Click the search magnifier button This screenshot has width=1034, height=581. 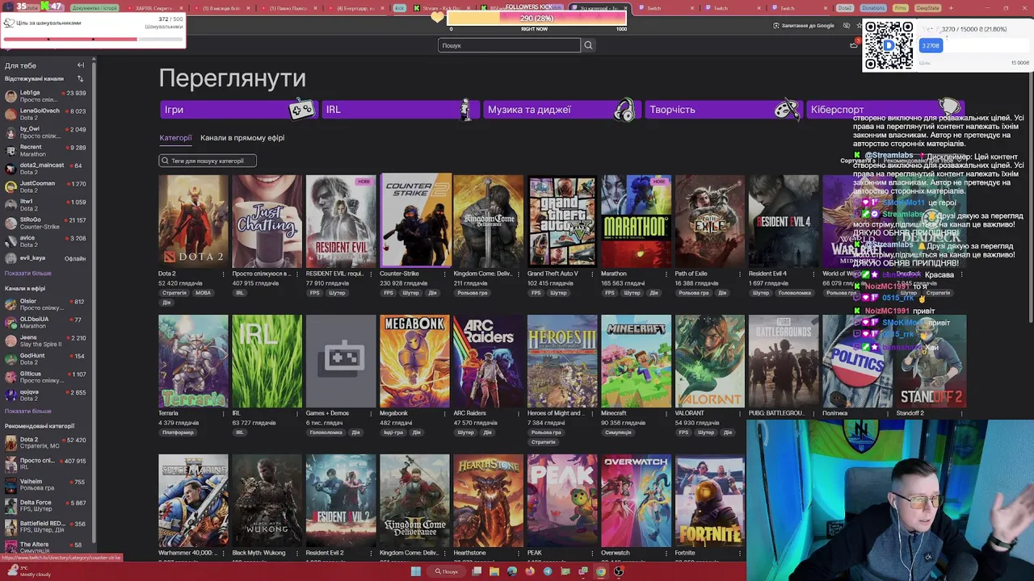588,45
